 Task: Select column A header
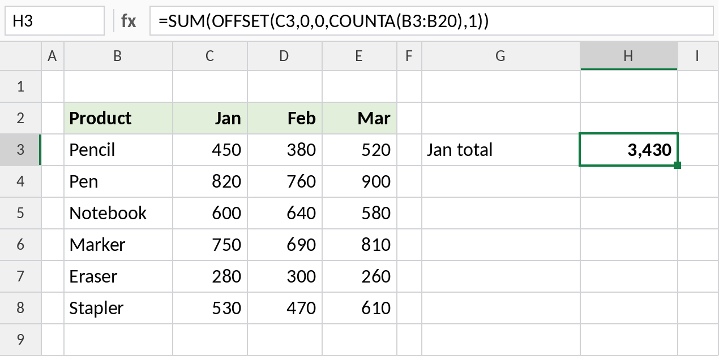click(53, 56)
